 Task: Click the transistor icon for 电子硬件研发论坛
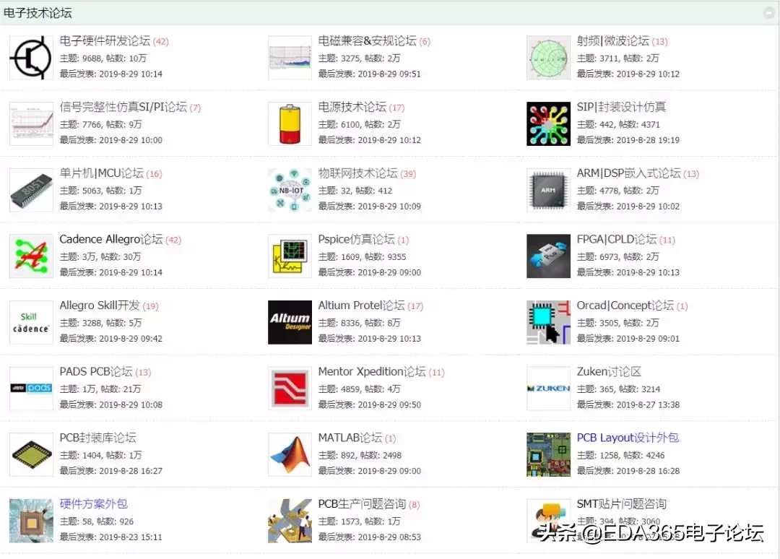point(31,58)
